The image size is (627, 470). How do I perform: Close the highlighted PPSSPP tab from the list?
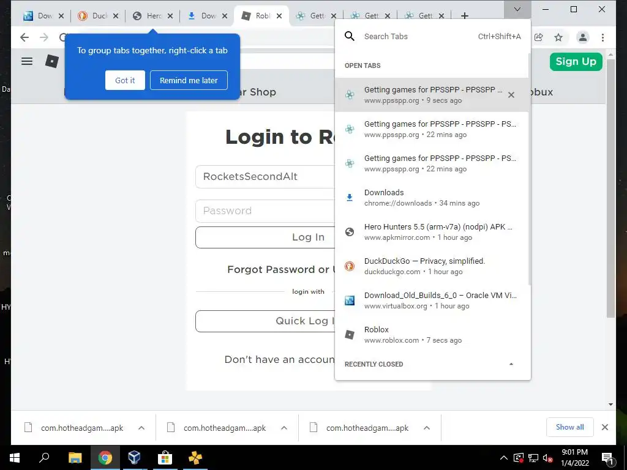(x=511, y=95)
